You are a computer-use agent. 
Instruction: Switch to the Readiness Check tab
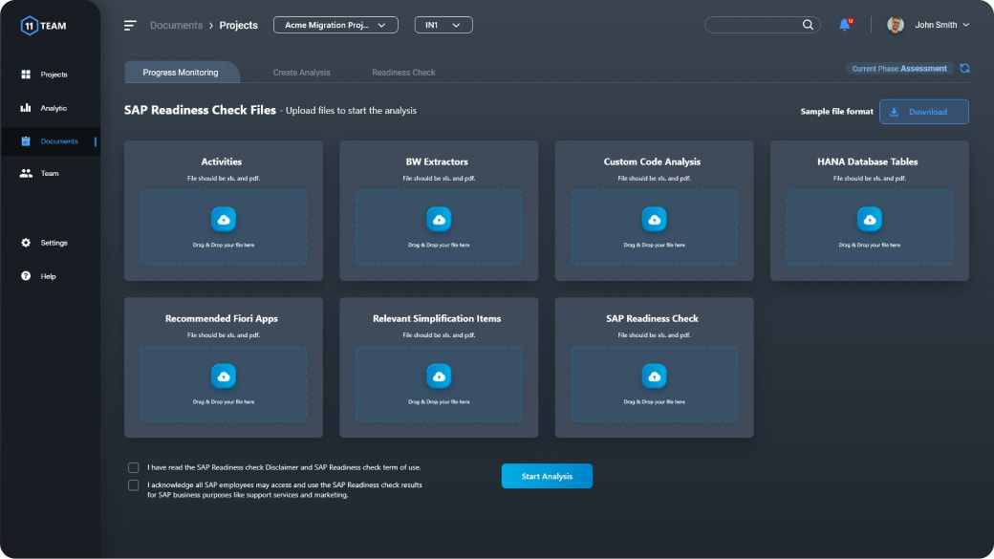pyautogui.click(x=403, y=73)
